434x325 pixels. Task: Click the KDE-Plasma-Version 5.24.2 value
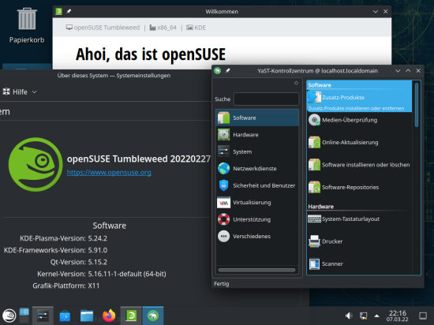pos(97,238)
